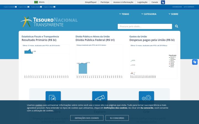
Task: Click the Educação legend marker
Action: pos(169,60)
